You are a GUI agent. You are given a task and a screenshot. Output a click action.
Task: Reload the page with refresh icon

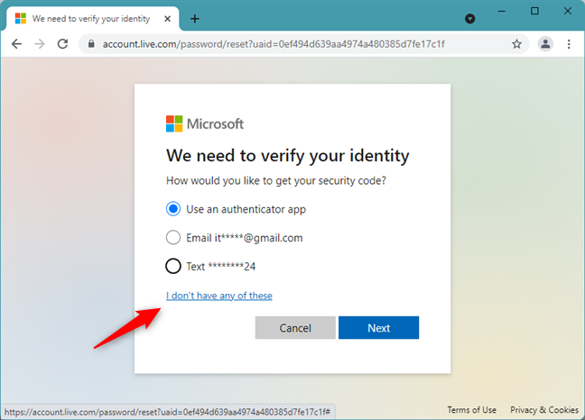point(63,43)
